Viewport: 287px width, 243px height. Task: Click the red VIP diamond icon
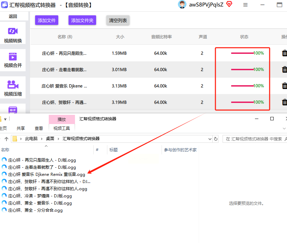[x=229, y=4]
